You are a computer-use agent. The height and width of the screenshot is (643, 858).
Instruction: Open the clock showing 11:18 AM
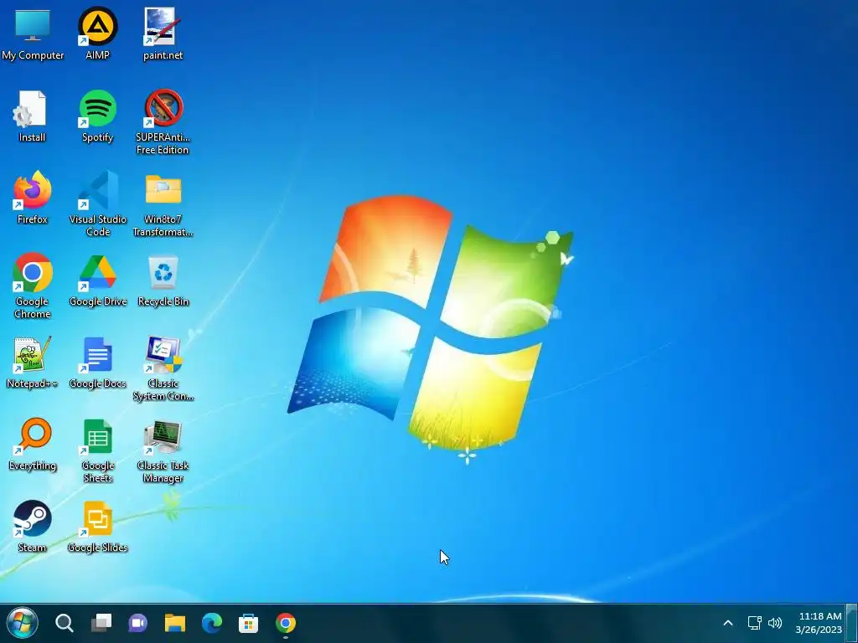tap(819, 623)
